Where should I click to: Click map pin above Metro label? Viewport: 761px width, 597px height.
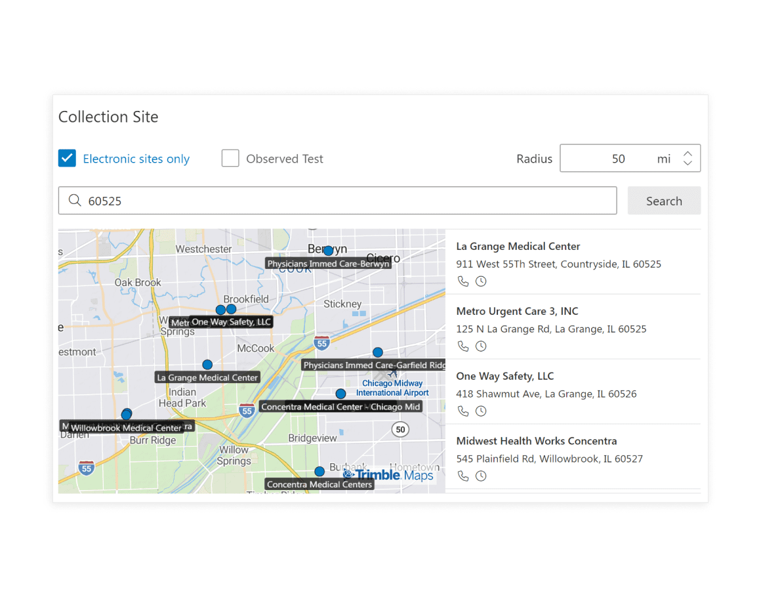point(220,310)
